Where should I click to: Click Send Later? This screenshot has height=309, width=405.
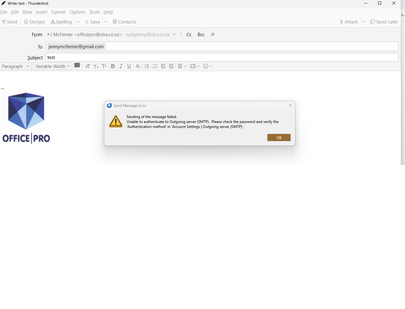coord(384,22)
